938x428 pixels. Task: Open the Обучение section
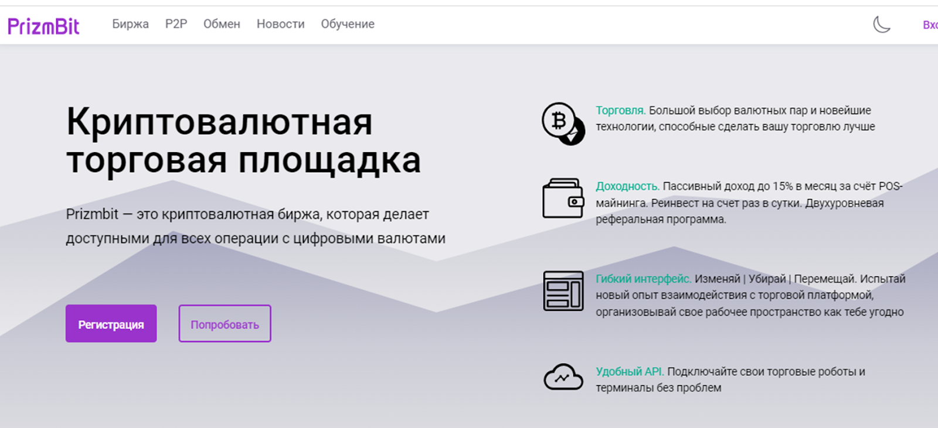coord(347,24)
